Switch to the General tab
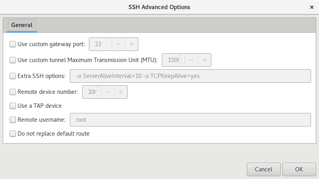319x179 pixels. pyautogui.click(x=22, y=25)
